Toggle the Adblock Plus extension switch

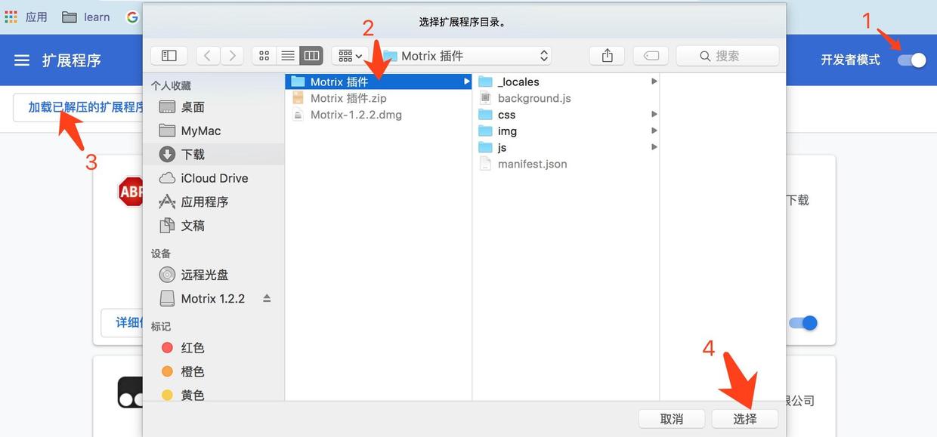point(803,323)
